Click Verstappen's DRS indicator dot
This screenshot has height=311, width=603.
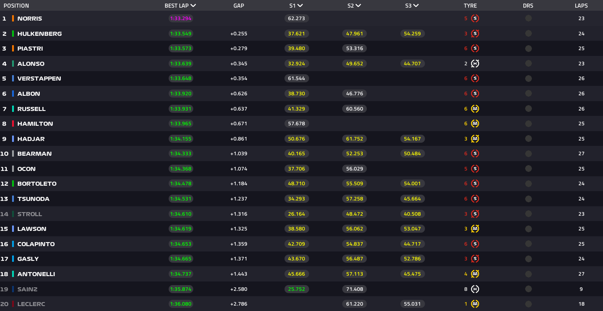528,78
